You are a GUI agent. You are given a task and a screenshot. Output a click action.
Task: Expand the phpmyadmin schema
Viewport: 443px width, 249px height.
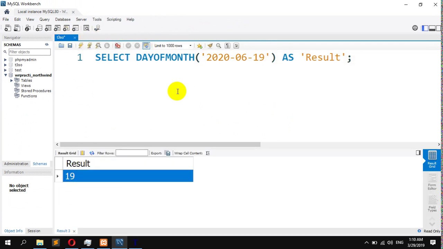6,60
